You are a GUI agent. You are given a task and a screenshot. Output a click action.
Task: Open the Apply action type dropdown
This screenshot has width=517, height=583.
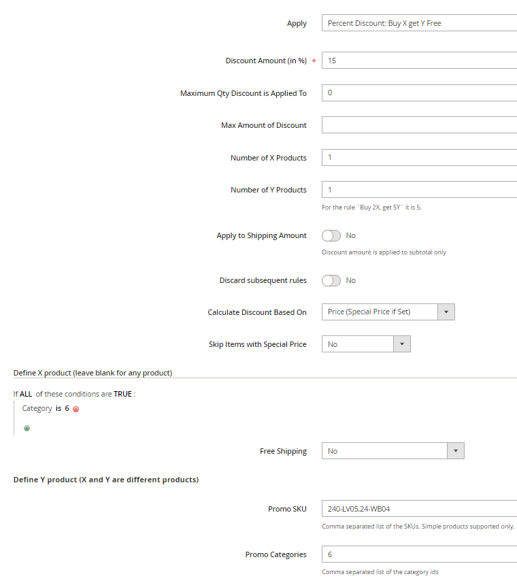click(418, 23)
